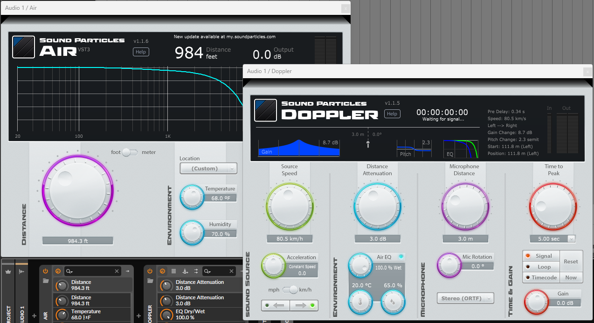
Task: Open the AIR device folder icon
Action: 46,281
